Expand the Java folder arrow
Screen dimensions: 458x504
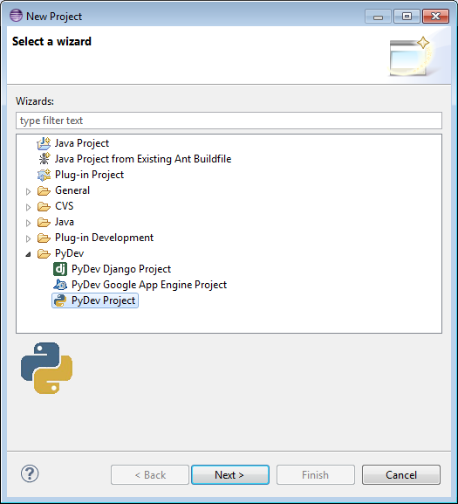coord(28,223)
